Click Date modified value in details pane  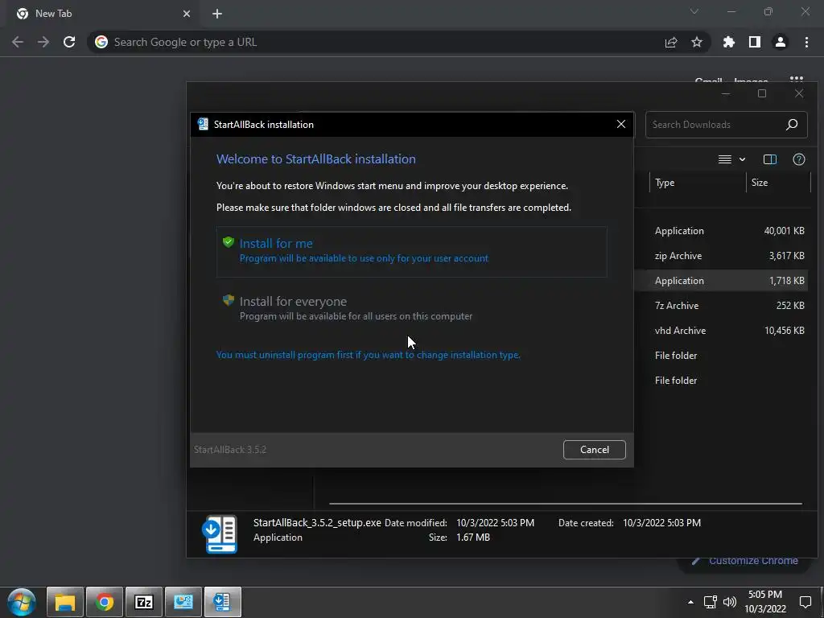[x=495, y=523]
